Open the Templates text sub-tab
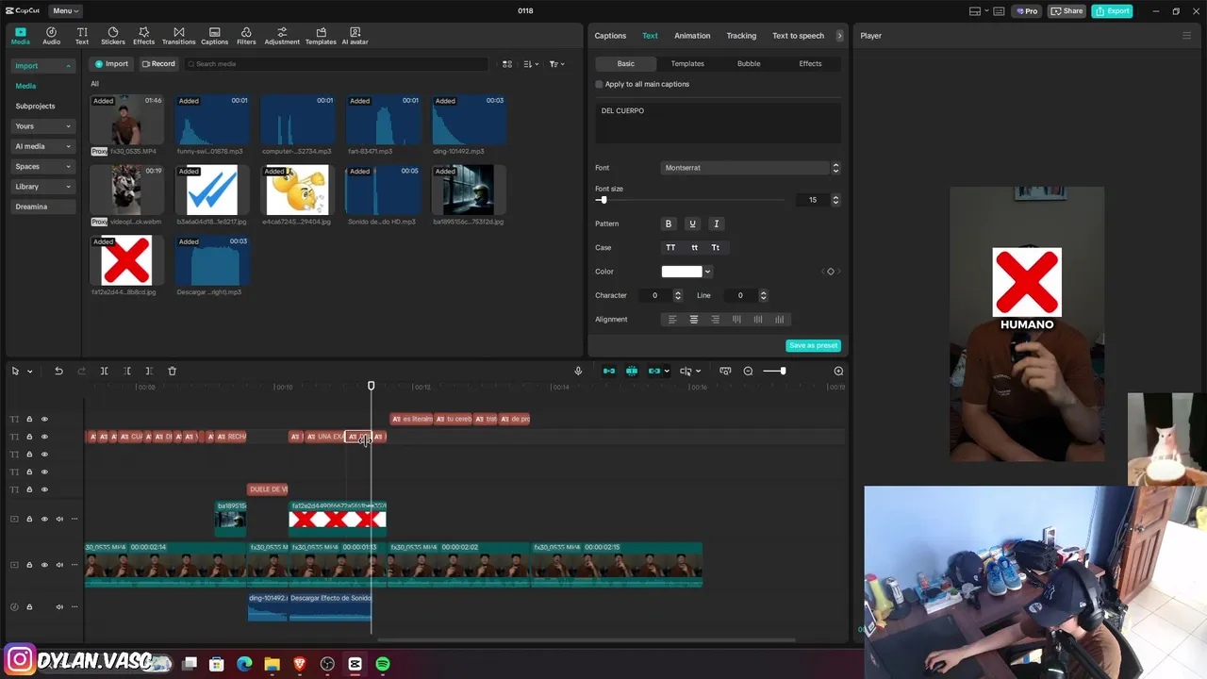The height and width of the screenshot is (679, 1207). (687, 63)
